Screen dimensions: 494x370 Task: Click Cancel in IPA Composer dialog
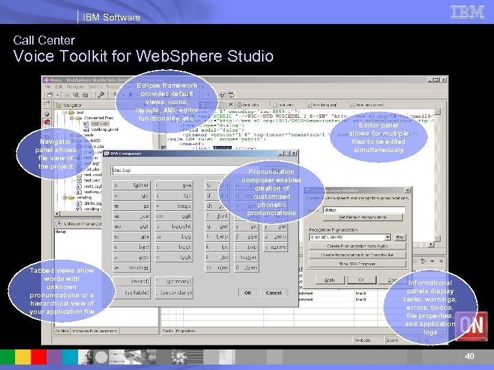click(x=274, y=293)
